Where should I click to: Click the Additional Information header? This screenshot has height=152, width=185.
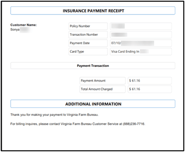click(x=93, y=104)
